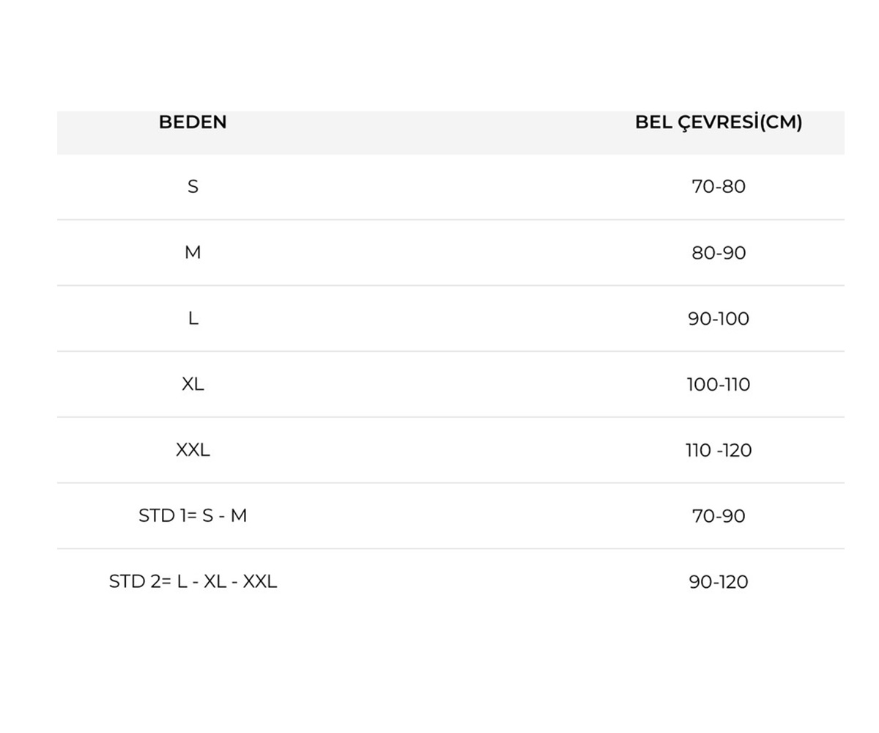
Task: Pick the XL size label
Action: pyautogui.click(x=193, y=384)
